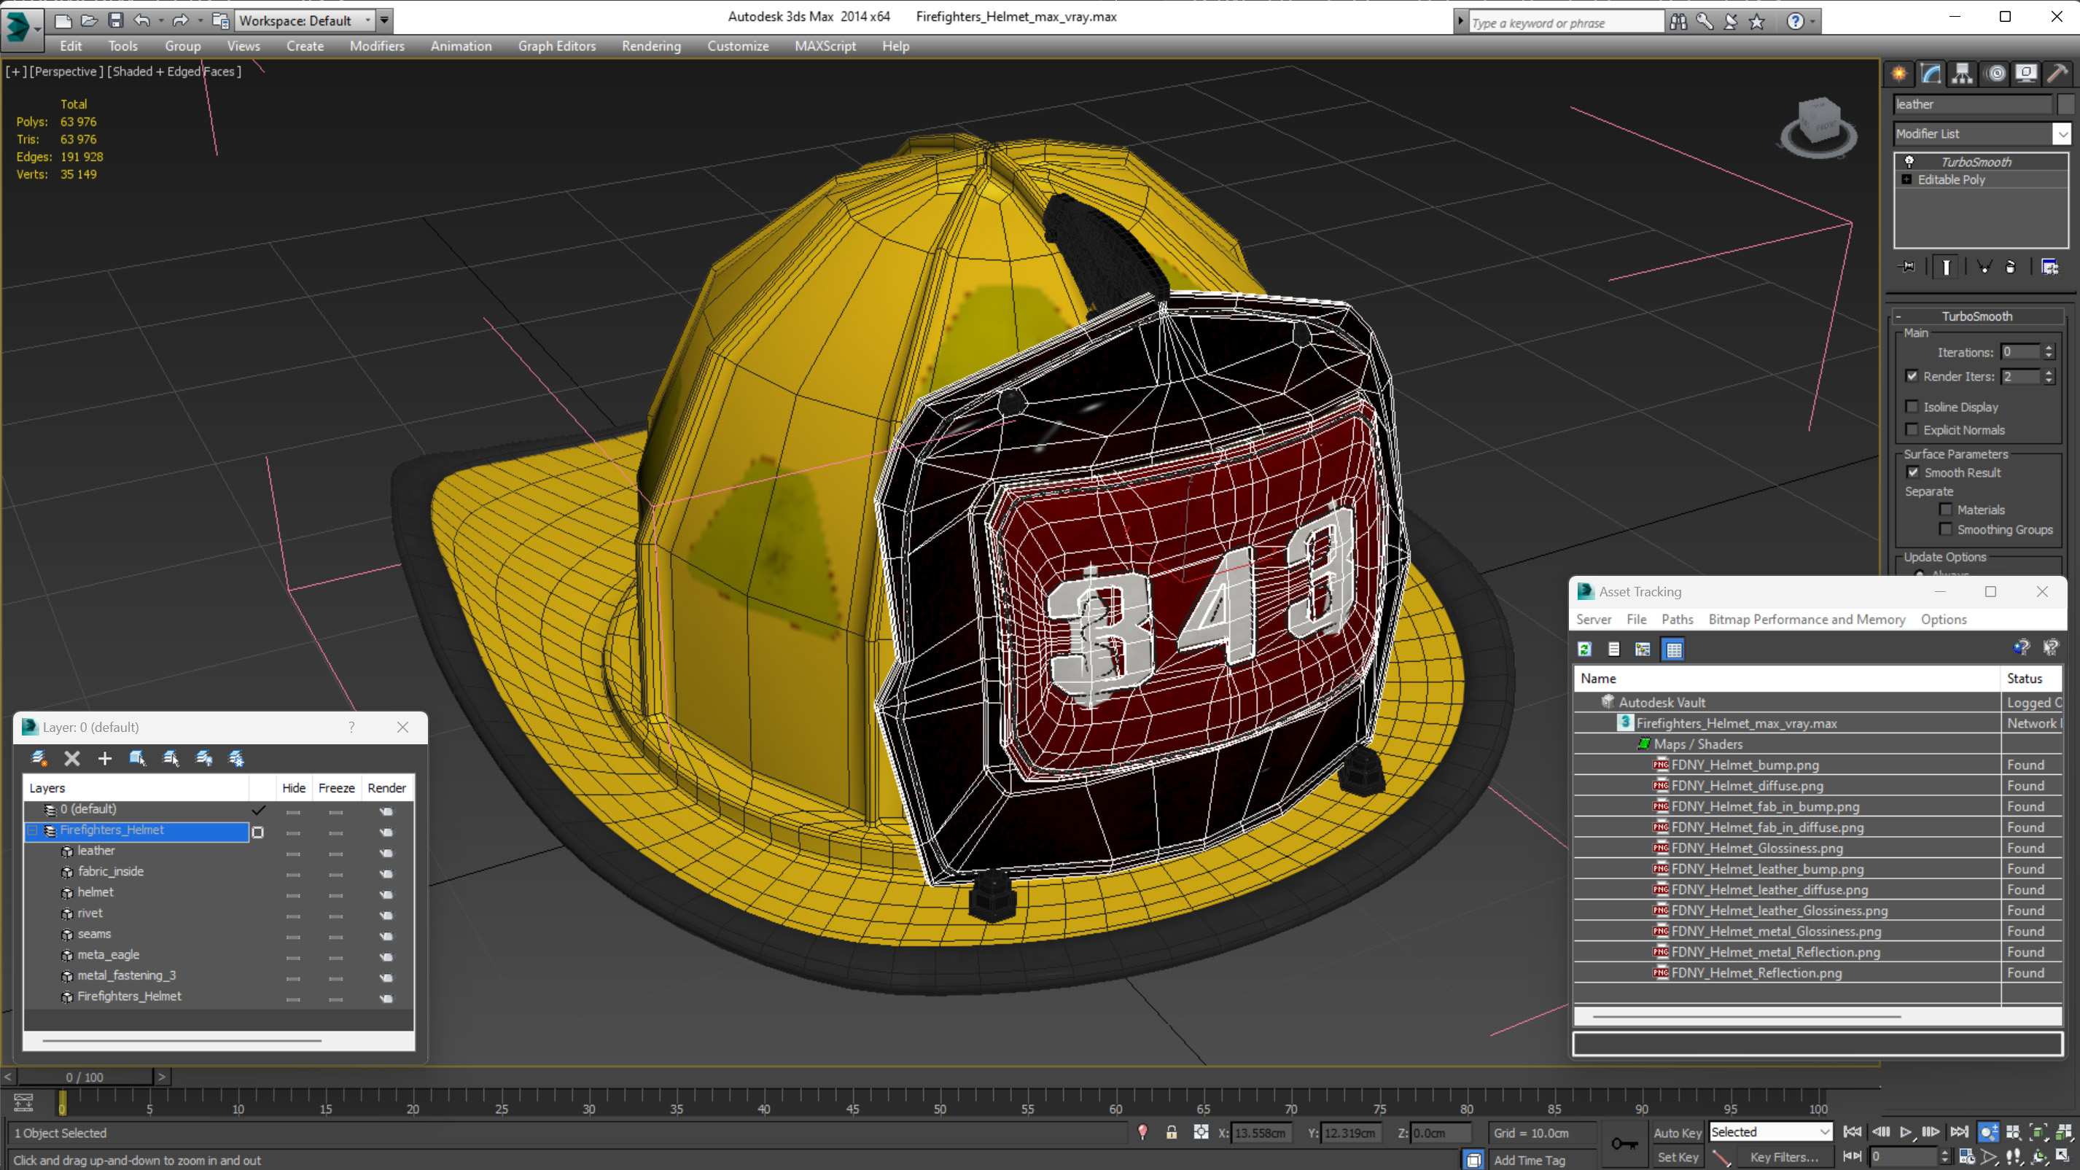Select FDNY_Helmet_diffuse.png in Asset Tracking
The width and height of the screenshot is (2080, 1170).
(1748, 786)
